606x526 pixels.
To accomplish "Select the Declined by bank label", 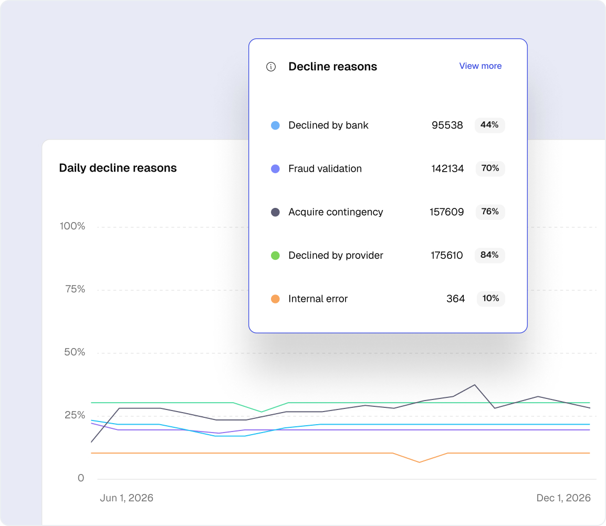I will (x=328, y=125).
